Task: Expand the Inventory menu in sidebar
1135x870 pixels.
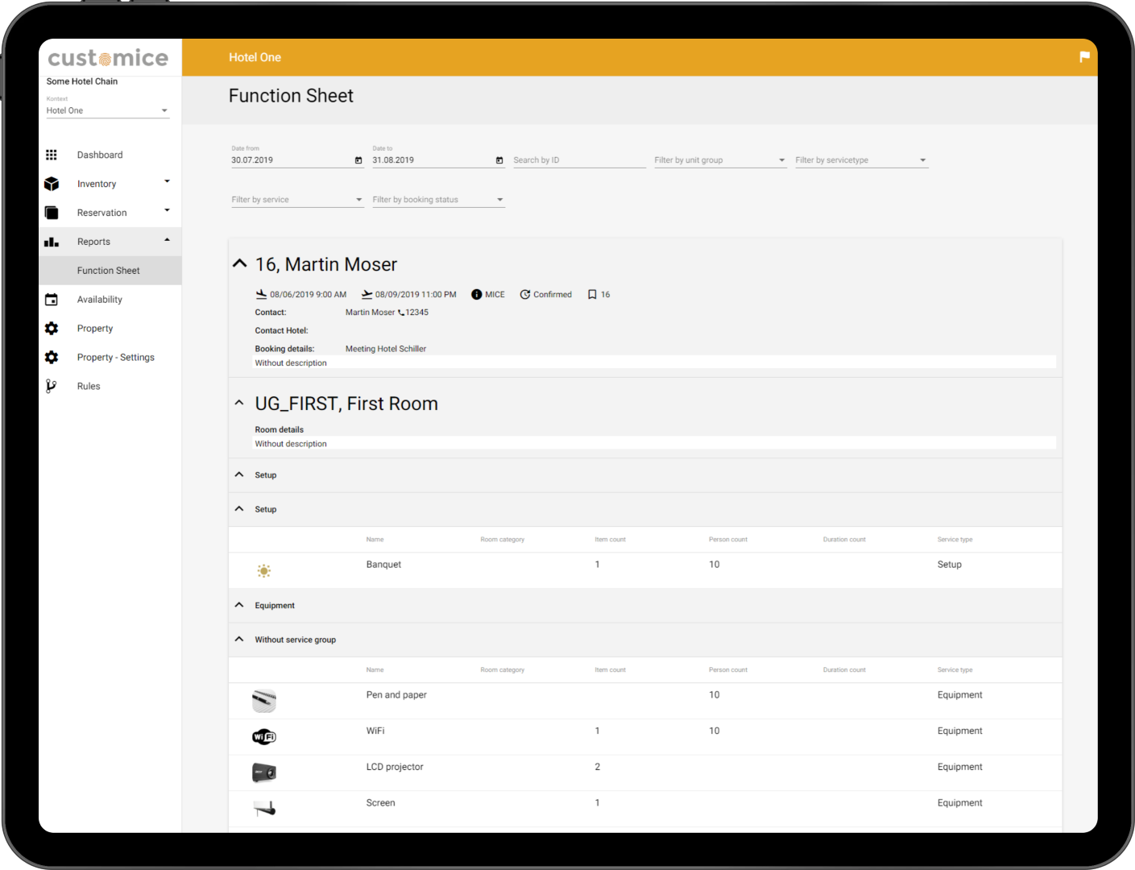Action: click(167, 183)
